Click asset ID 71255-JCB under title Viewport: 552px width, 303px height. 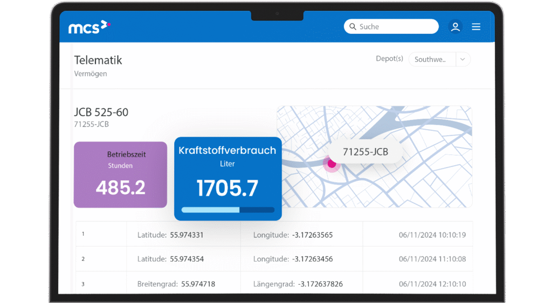click(x=91, y=124)
